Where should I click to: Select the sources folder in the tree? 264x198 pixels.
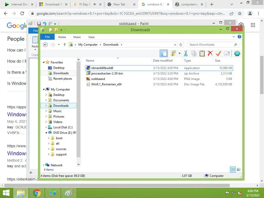61,149
